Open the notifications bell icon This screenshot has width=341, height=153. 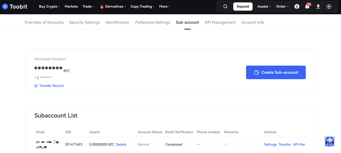click(307, 7)
